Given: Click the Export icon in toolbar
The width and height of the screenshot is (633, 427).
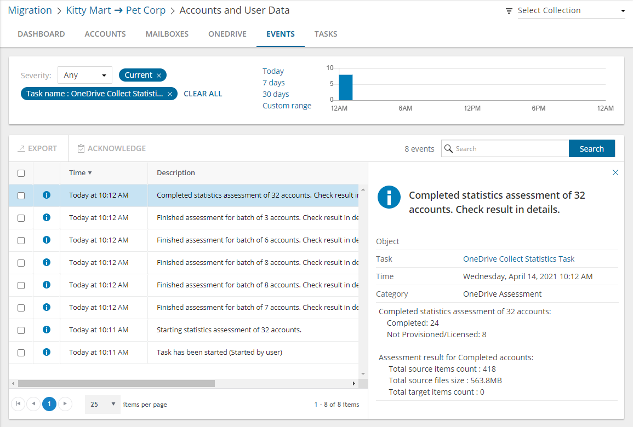Looking at the screenshot, I should click(x=21, y=148).
